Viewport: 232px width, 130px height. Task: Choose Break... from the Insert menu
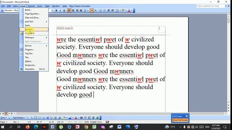[x=34, y=10]
